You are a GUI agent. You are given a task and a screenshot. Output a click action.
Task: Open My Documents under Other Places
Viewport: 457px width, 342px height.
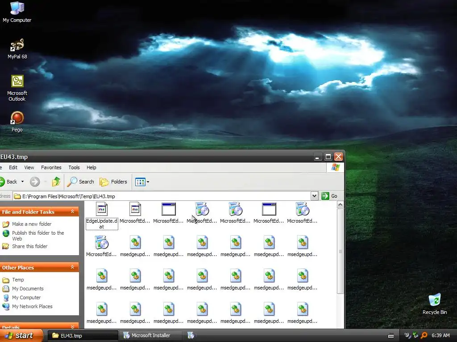point(28,289)
